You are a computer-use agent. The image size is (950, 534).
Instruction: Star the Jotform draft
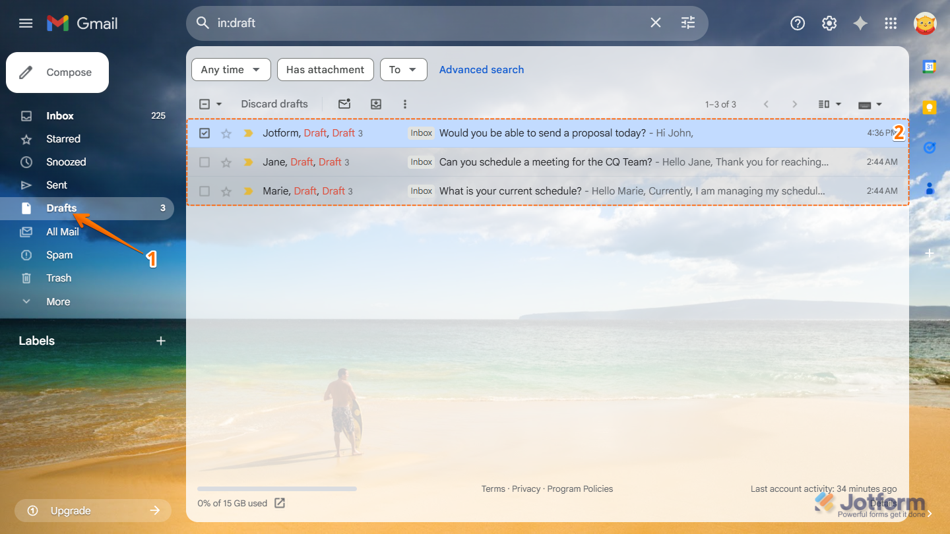pyautogui.click(x=226, y=133)
